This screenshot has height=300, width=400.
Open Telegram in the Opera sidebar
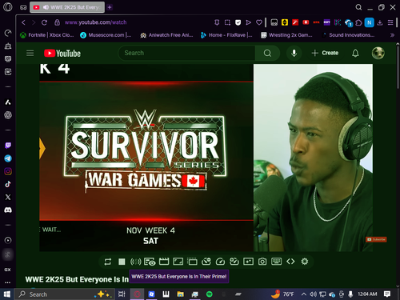(x=8, y=158)
